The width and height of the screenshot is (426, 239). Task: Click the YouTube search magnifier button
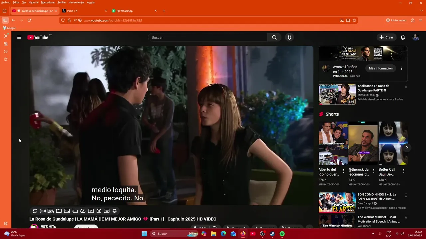274,37
